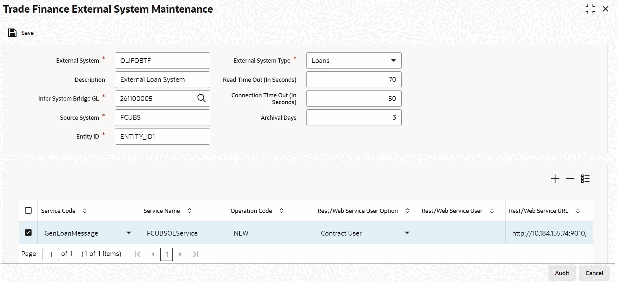Screen dimensions: 617x282
Task: Click the Rest/Web Service URL header text
Action: click(539, 211)
